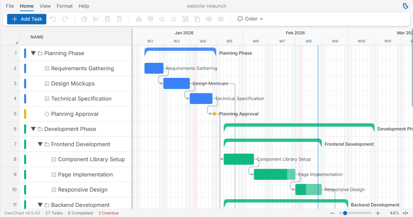Select the Planning Approval milestone diamond
This screenshot has width=413, height=217.
(x=214, y=114)
